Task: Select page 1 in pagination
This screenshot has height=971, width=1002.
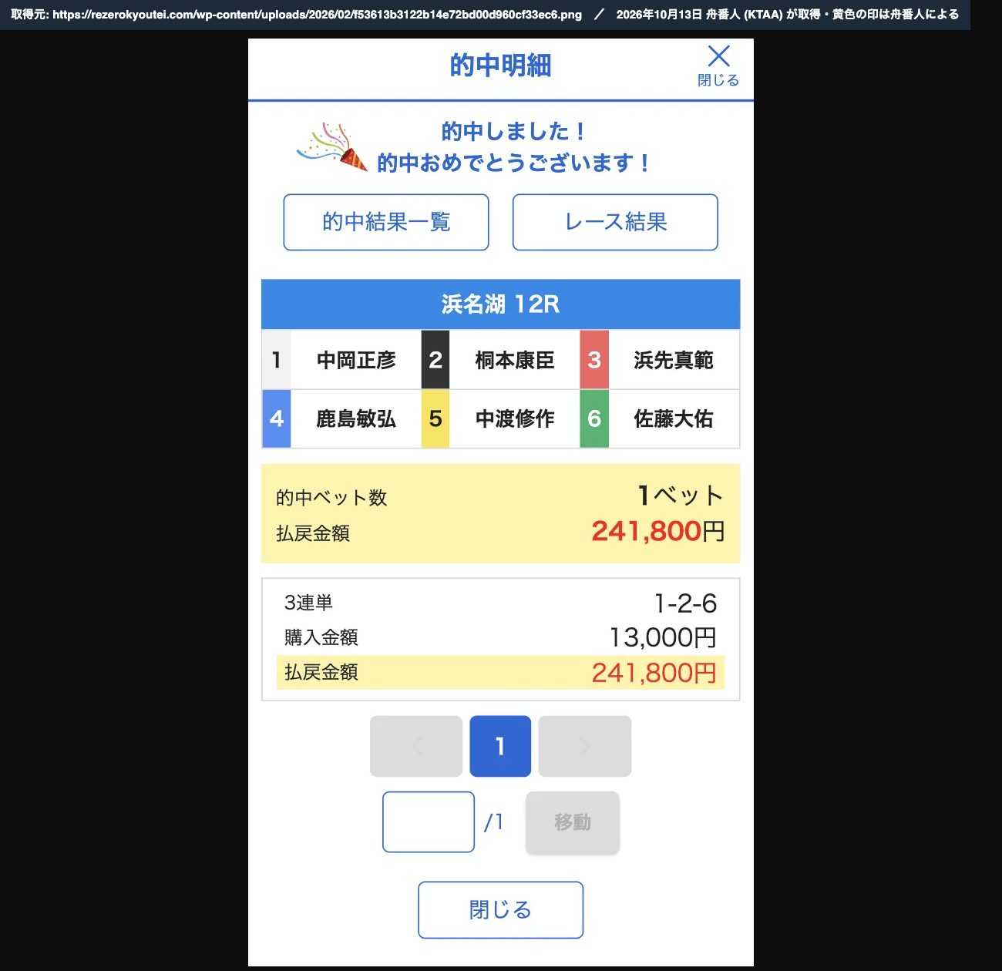Action: (500, 746)
